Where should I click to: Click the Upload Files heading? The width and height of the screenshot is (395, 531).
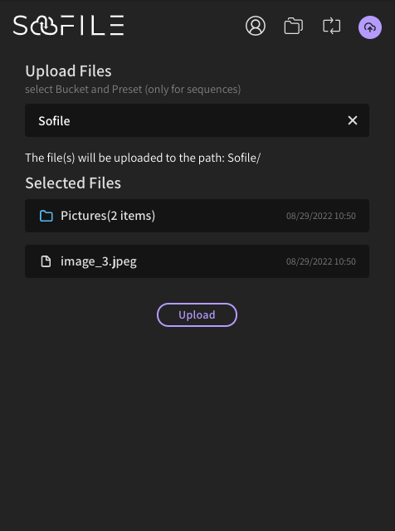pyautogui.click(x=68, y=71)
